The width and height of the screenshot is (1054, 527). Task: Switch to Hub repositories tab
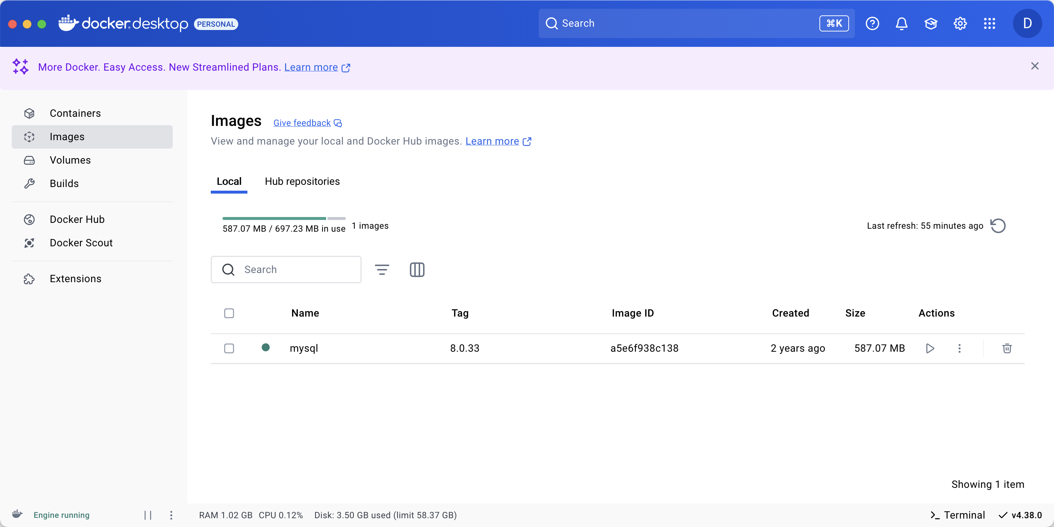tap(302, 181)
